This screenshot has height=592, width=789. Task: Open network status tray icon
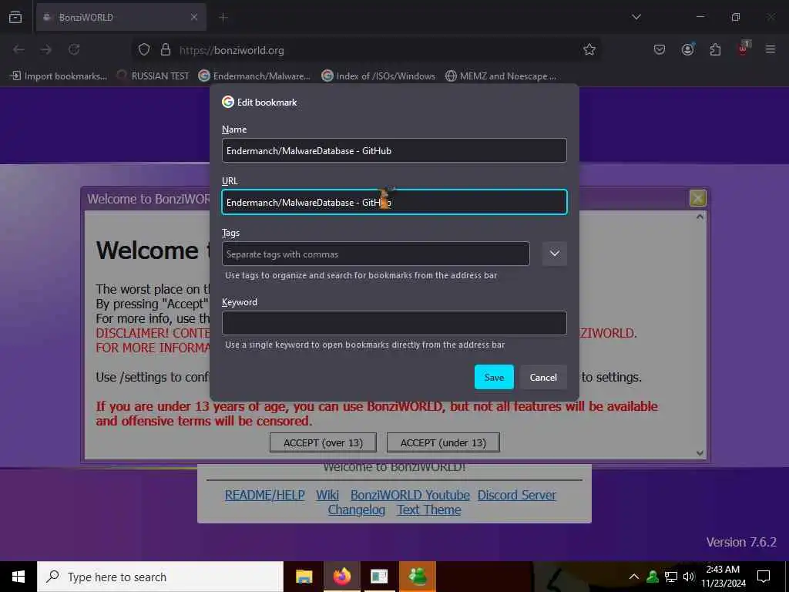pyautogui.click(x=671, y=577)
